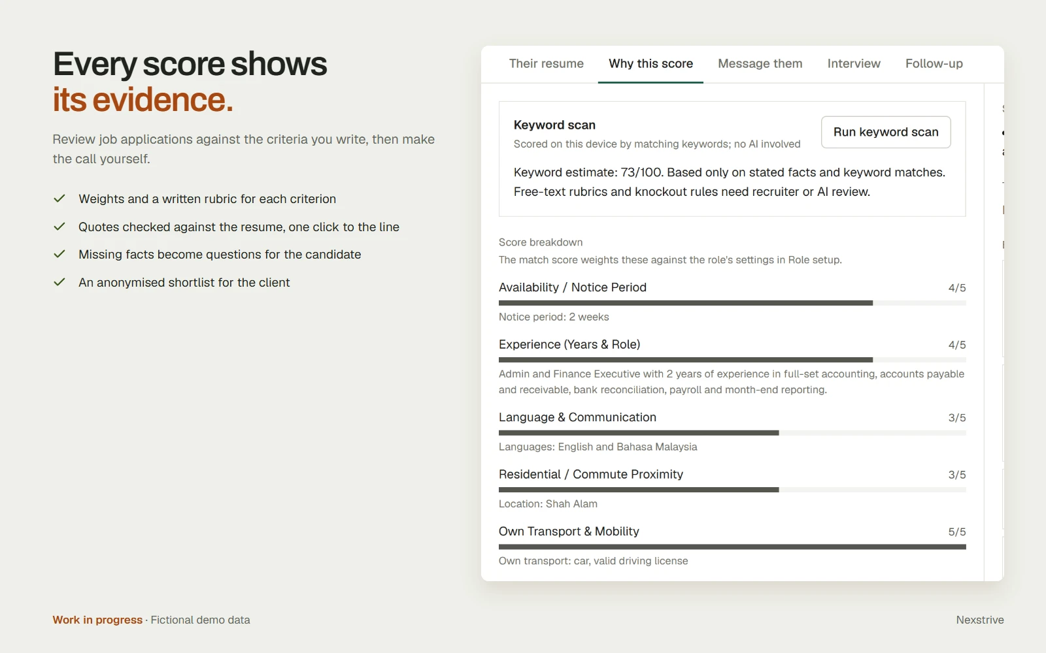The width and height of the screenshot is (1046, 653).
Task: Click the checkmark beside Missing facts become questions
Action: tap(59, 254)
